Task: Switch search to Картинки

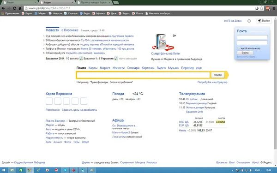Action: point(148,68)
